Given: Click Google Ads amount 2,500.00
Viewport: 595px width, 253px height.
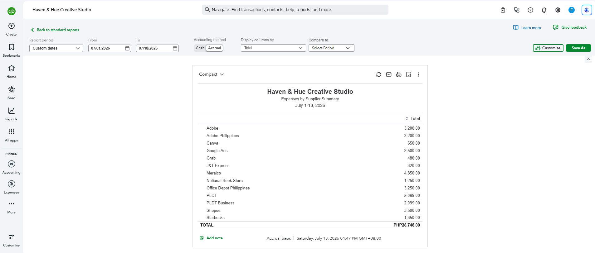Looking at the screenshot, I should coord(412,151).
